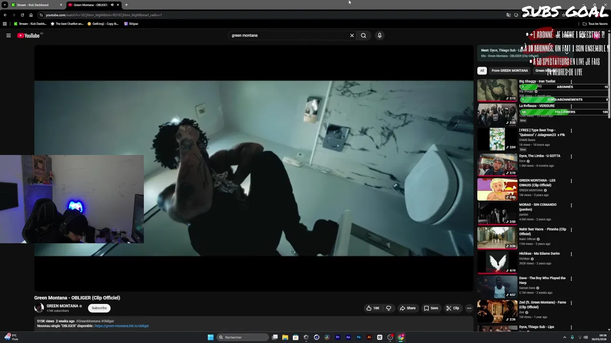Screen dimensions: 611x343
Task: Open 'Dave - The Boy Who Played the Harp' title
Action: (542, 280)
